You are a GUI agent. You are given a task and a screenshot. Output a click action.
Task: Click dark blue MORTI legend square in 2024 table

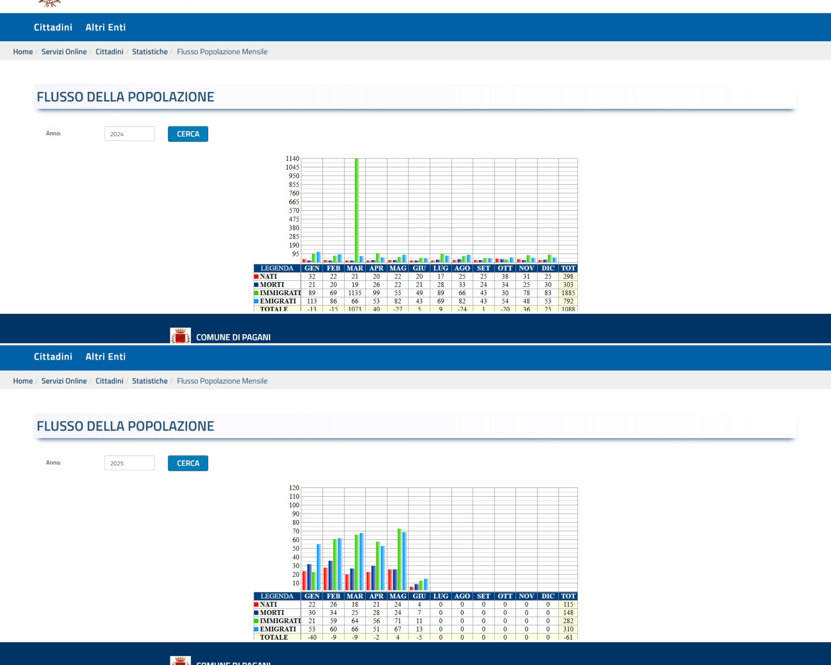(x=256, y=285)
